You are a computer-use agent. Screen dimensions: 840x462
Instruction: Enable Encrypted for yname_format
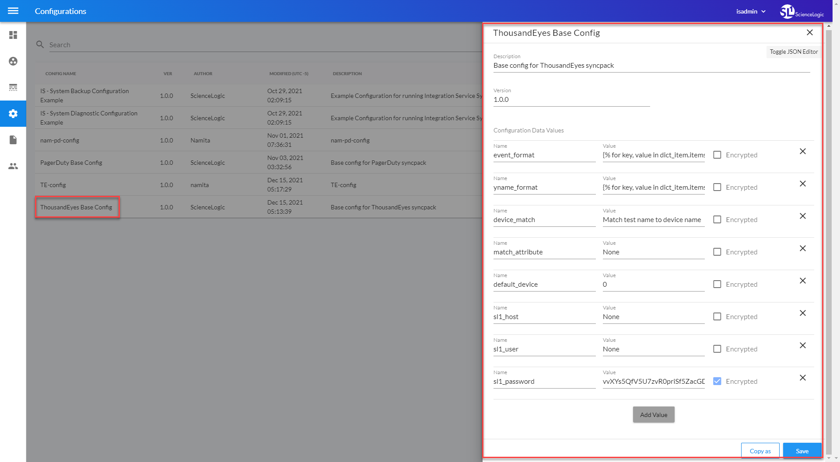pyautogui.click(x=717, y=187)
